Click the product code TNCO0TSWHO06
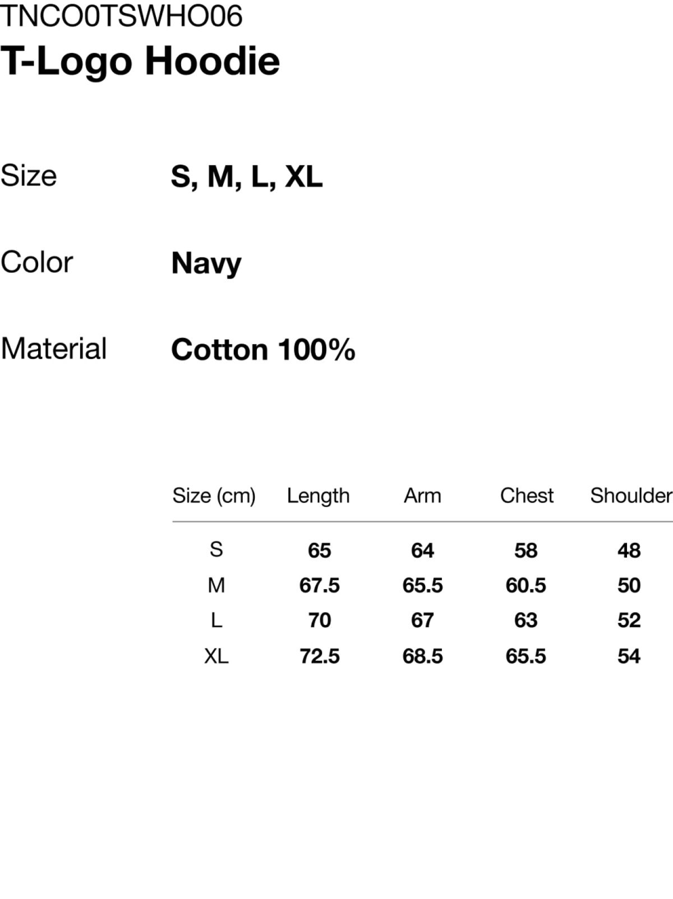673x899 pixels. 121,16
